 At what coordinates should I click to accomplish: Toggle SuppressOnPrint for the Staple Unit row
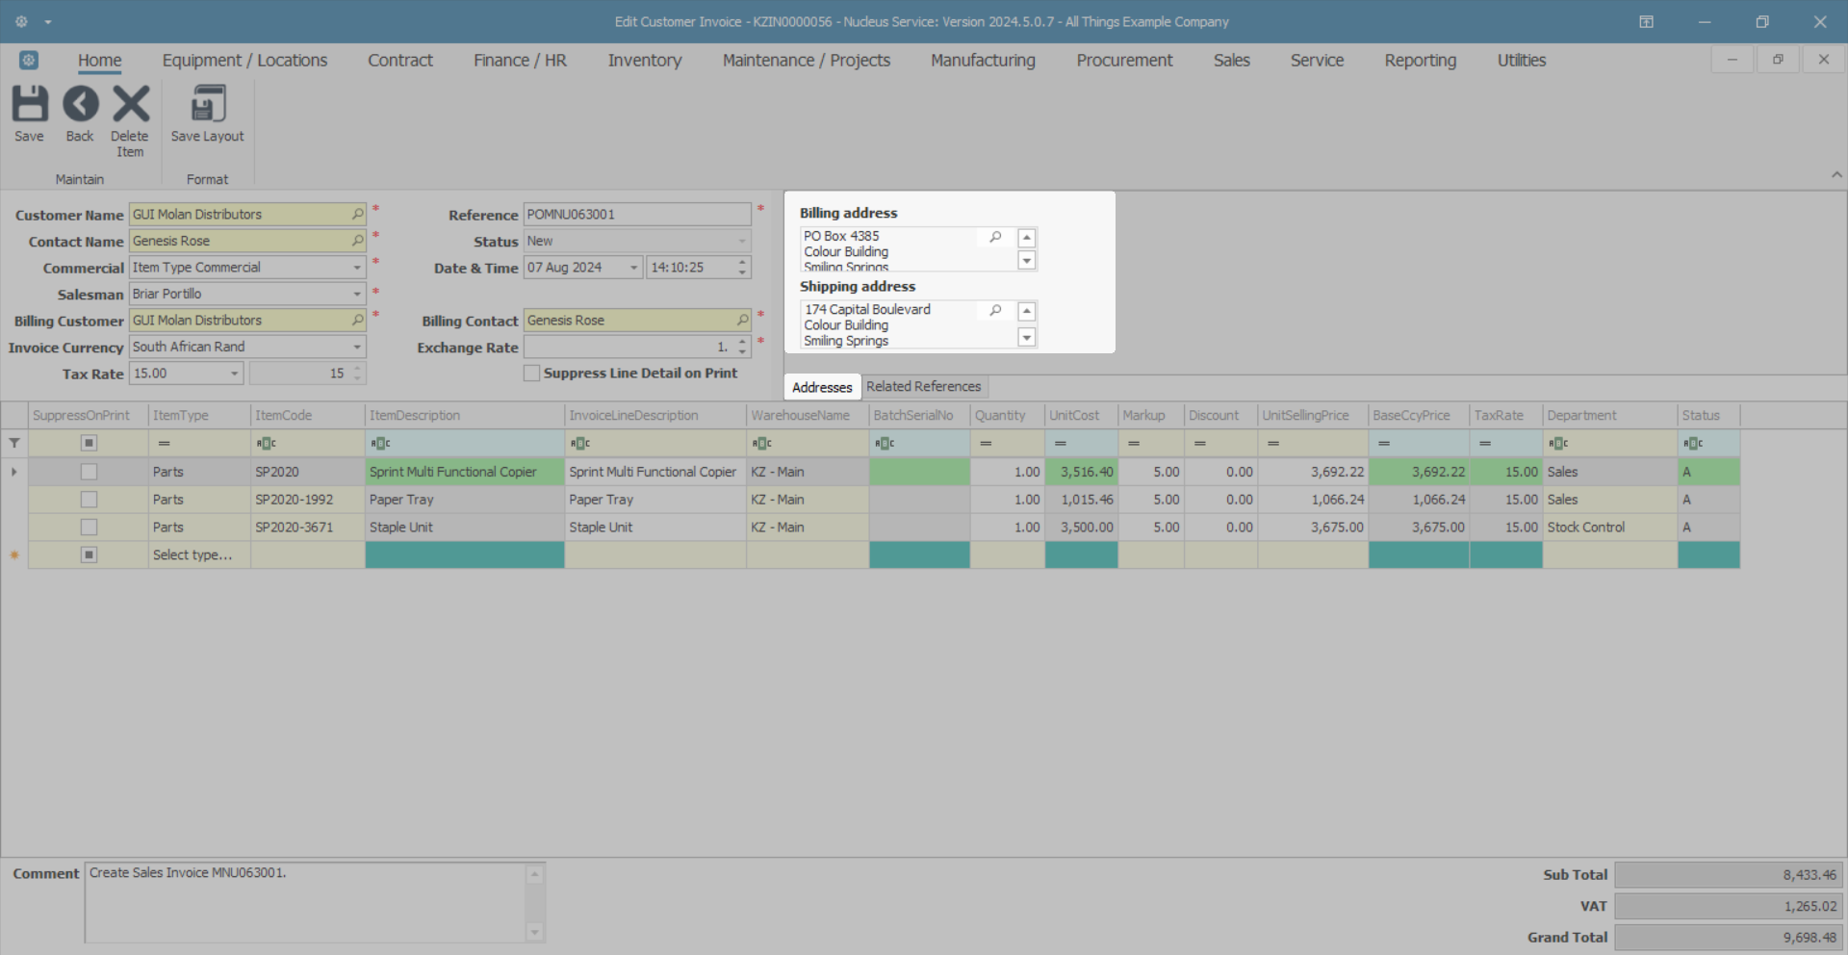pyautogui.click(x=89, y=527)
